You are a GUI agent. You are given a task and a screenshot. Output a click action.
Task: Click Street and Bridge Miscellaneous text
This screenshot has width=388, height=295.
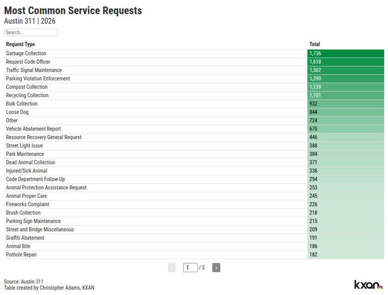pyautogui.click(x=40, y=230)
